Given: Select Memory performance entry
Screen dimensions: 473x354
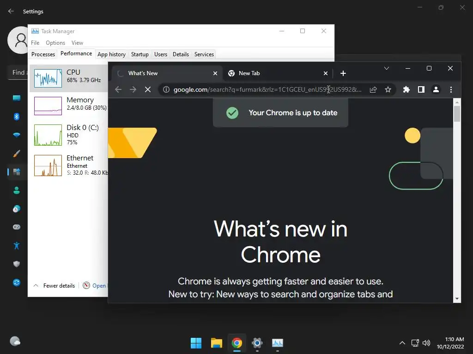Looking at the screenshot, I should click(x=69, y=106).
